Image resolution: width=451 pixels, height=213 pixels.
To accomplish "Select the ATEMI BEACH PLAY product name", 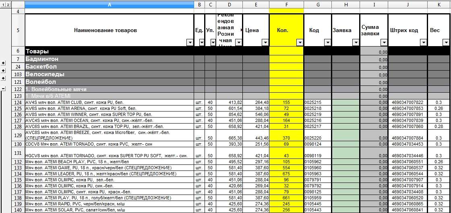I will [x=109, y=162].
